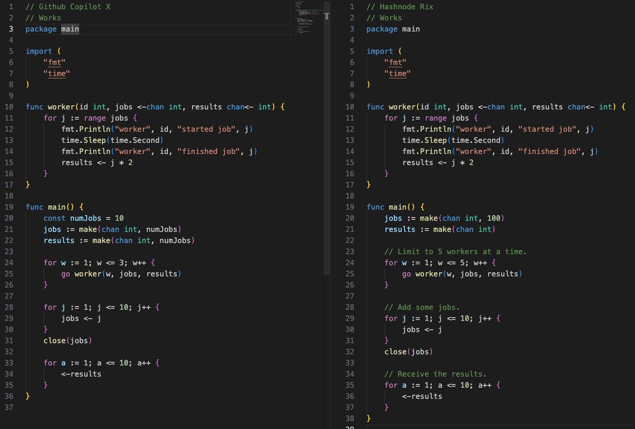Click the "// Github Copilot X" comment

click(x=68, y=7)
